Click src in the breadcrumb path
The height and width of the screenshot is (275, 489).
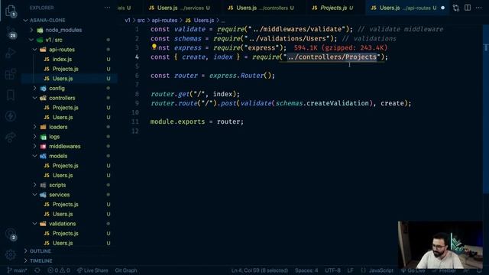(141, 21)
